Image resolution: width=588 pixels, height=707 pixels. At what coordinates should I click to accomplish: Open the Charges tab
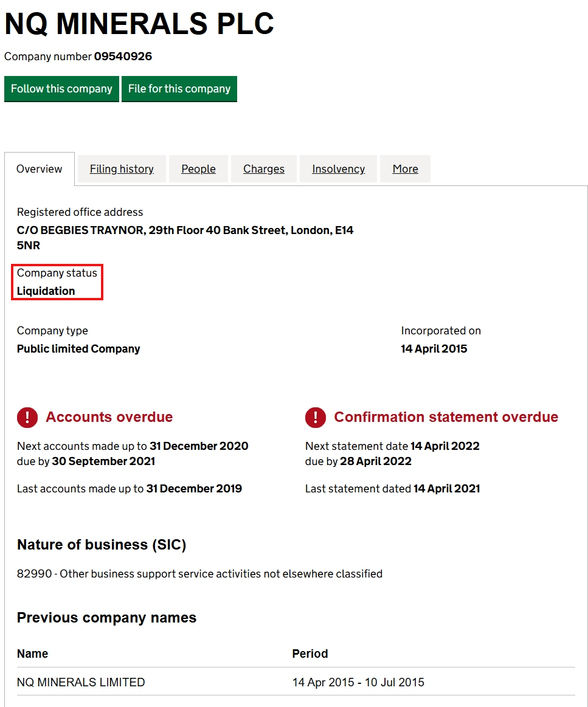coord(264,169)
